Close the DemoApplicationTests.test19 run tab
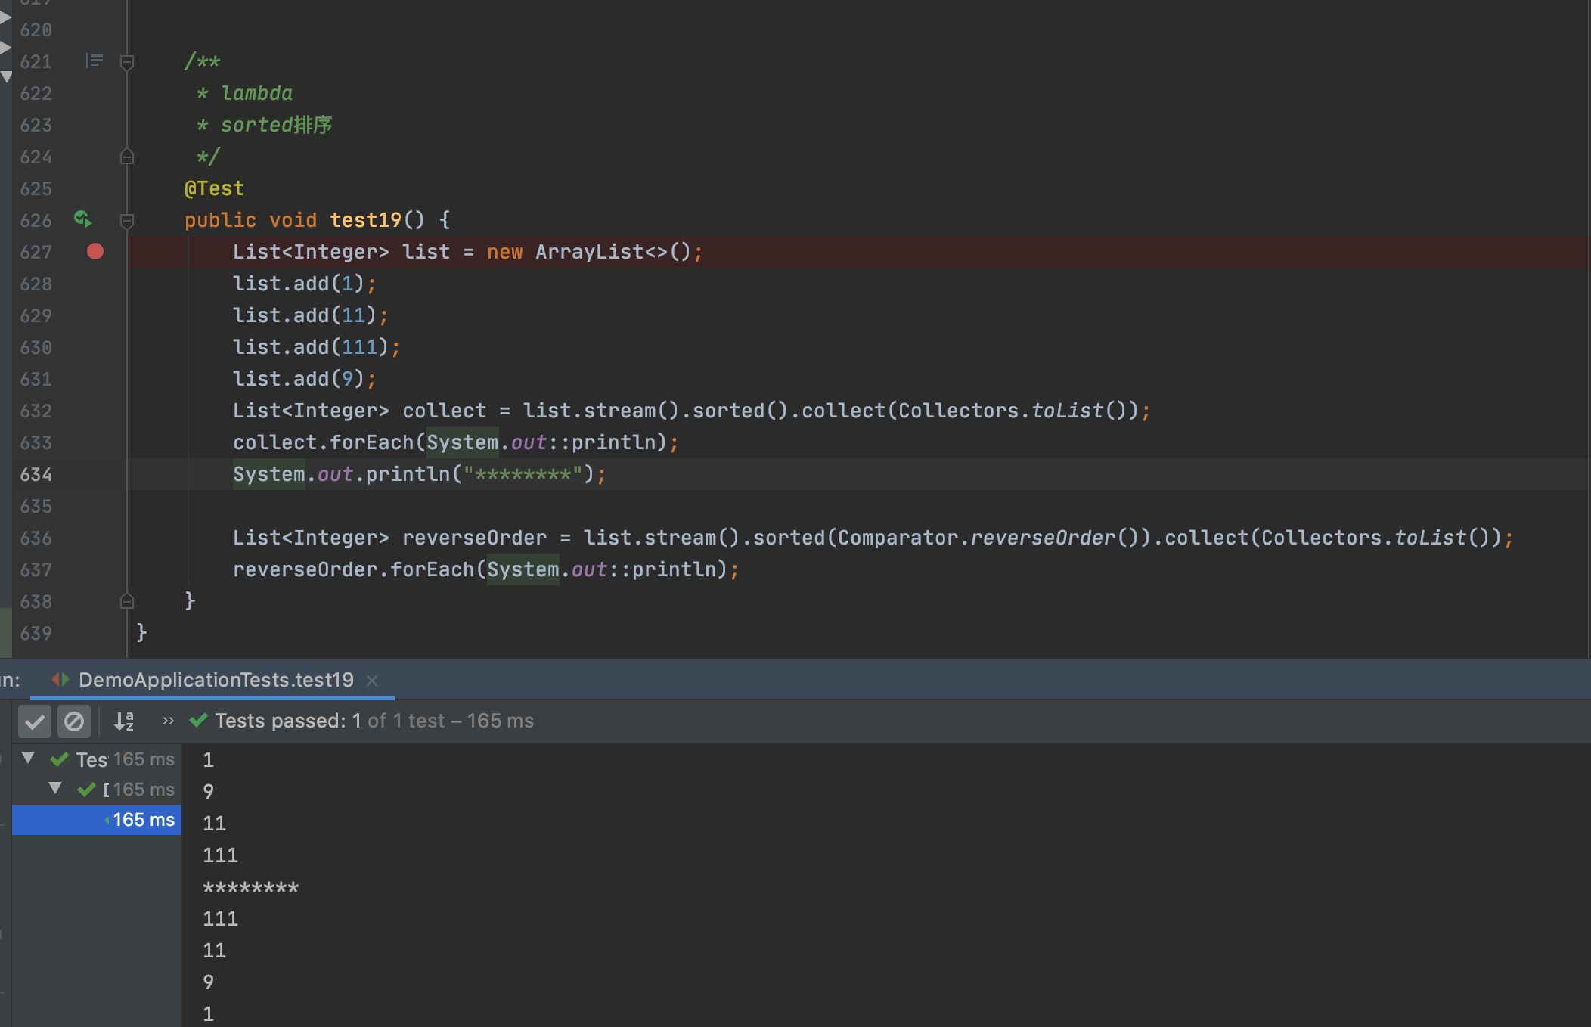Viewport: 1591px width, 1027px height. (372, 681)
